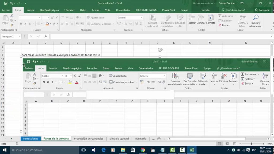Click the zoom out minus button

(x=240, y=144)
